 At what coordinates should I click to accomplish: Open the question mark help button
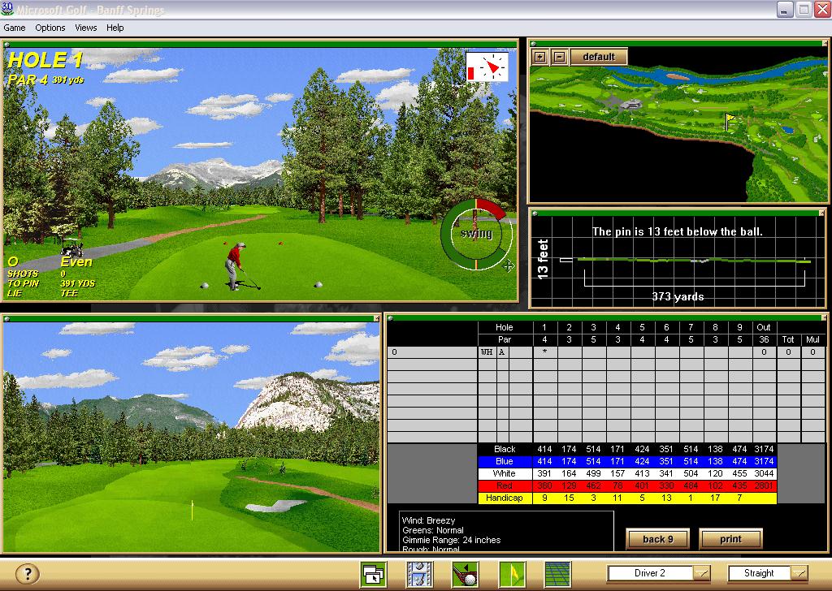[27, 573]
